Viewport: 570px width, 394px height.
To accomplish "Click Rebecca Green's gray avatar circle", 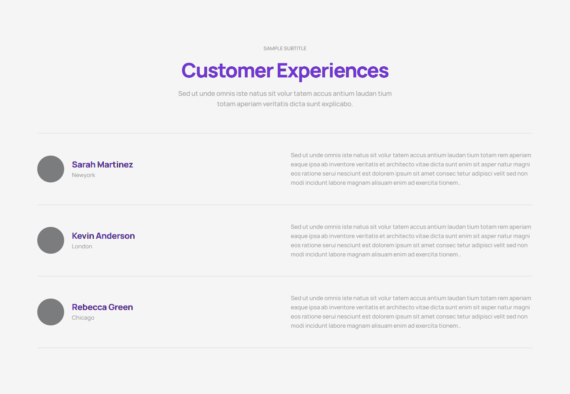I will (51, 312).
